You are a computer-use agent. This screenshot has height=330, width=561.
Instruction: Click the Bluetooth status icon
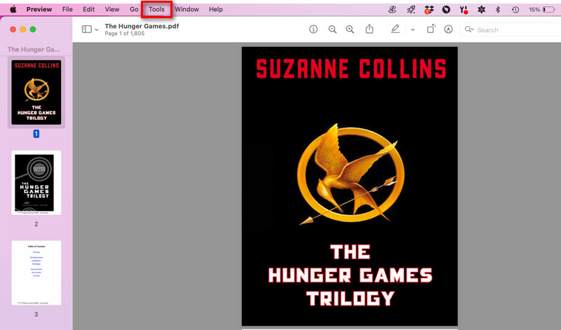click(x=498, y=10)
